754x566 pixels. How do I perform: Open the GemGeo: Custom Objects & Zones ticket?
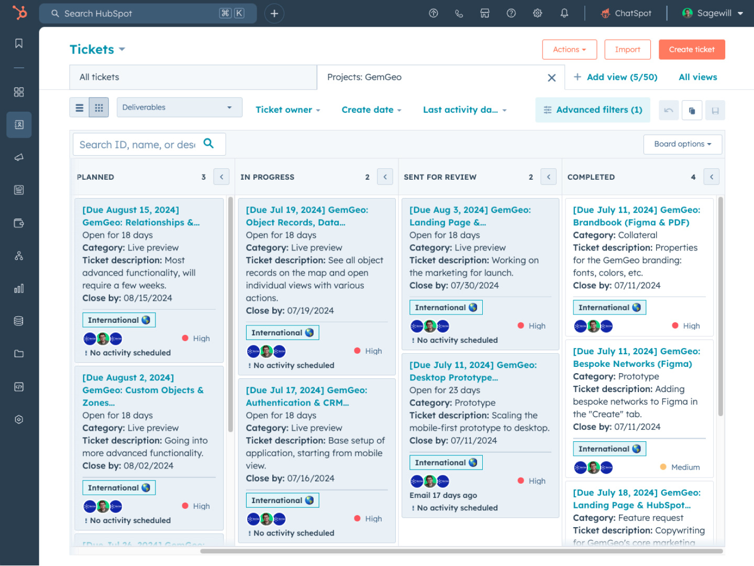pyautogui.click(x=143, y=390)
